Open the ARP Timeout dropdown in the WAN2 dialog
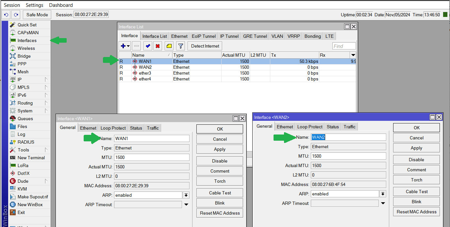The width and height of the screenshot is (450, 227). click(x=383, y=204)
